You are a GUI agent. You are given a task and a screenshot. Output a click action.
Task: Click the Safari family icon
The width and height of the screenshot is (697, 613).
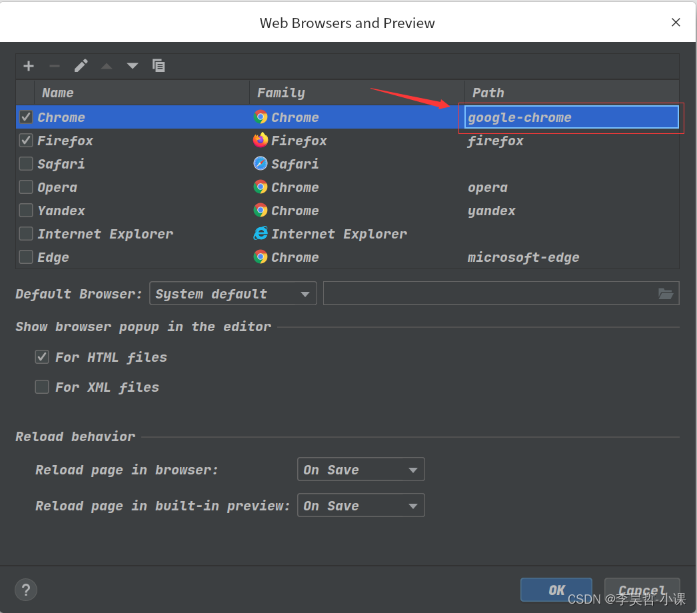tap(261, 164)
